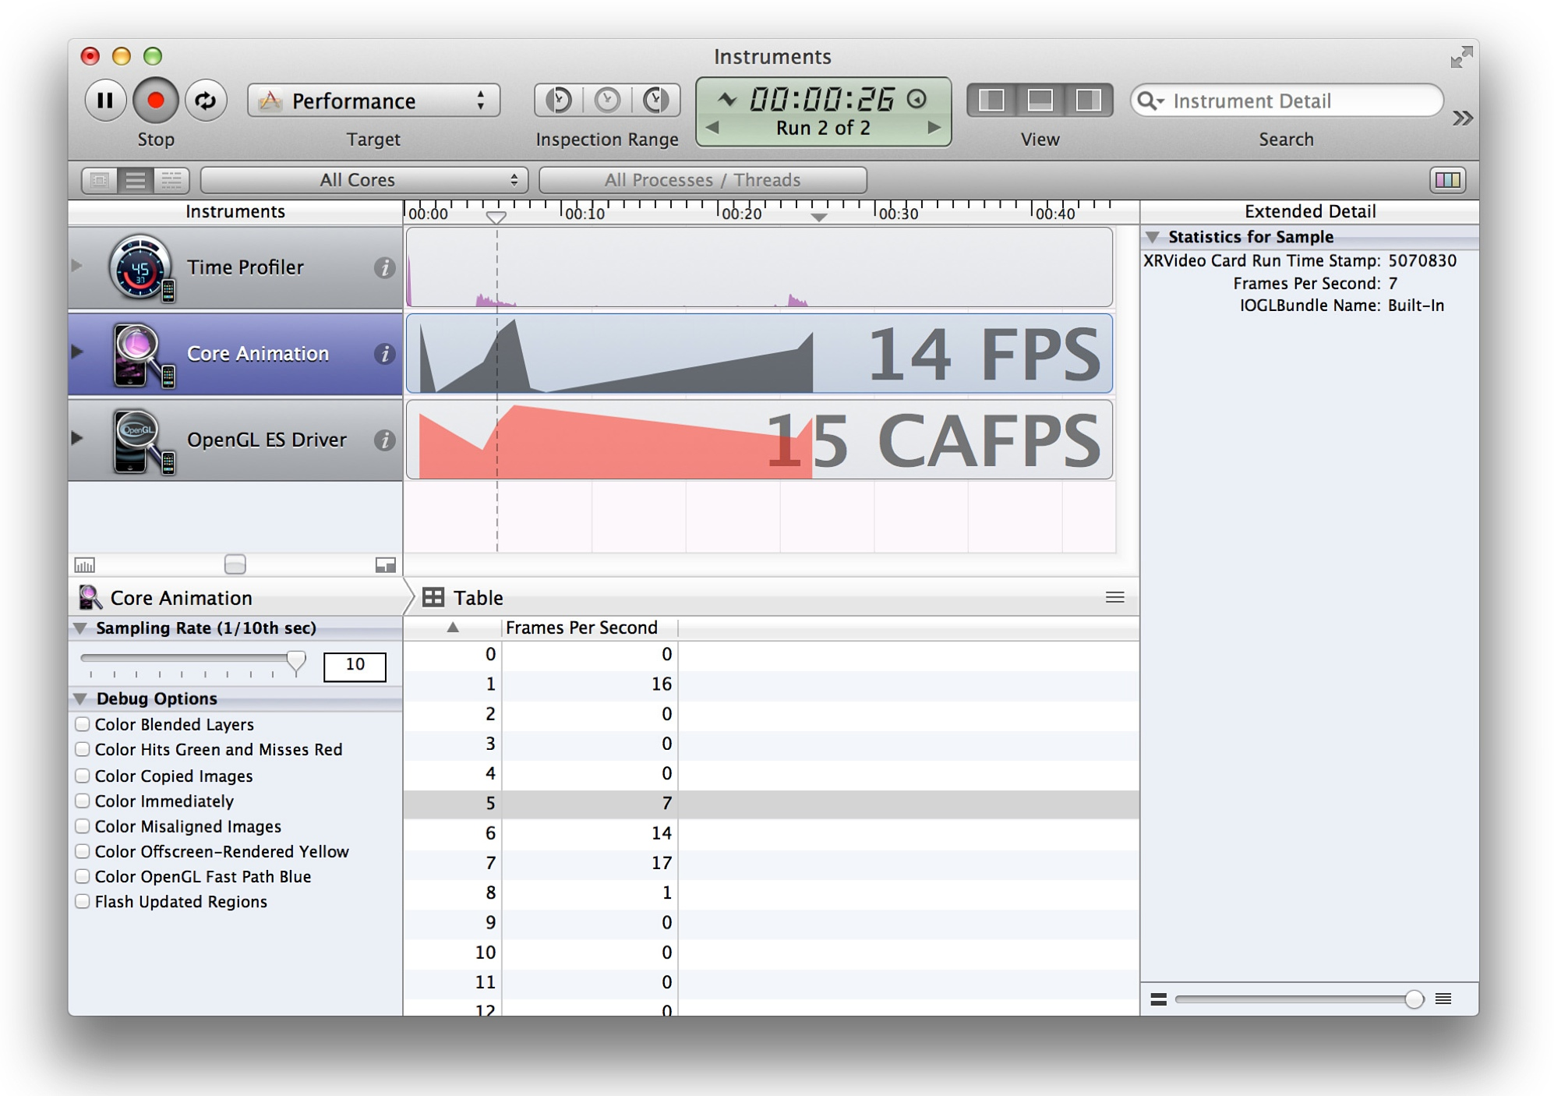Image resolution: width=1554 pixels, height=1096 pixels.
Task: Enable Color Copied Images
Action: (82, 776)
